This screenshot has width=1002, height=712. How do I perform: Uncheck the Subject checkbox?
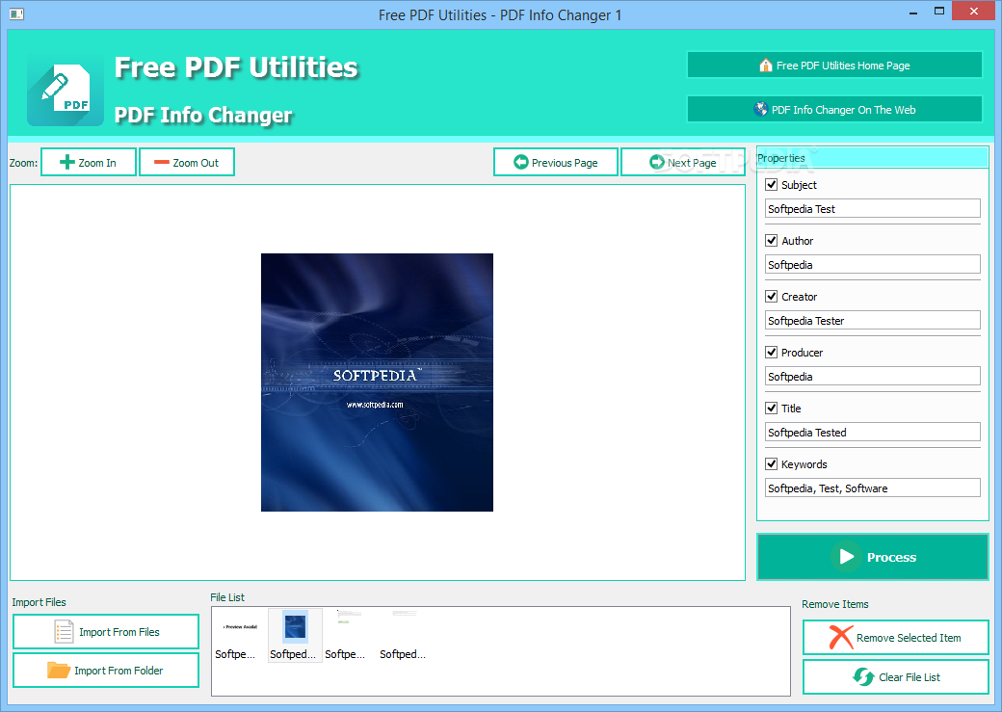click(x=772, y=185)
